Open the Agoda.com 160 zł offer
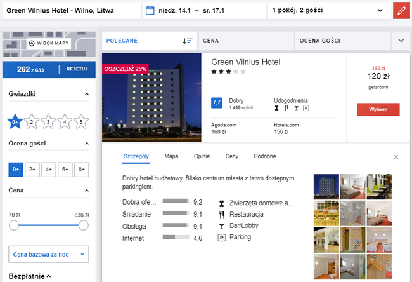Screen dimensions: 412x282 224,128
